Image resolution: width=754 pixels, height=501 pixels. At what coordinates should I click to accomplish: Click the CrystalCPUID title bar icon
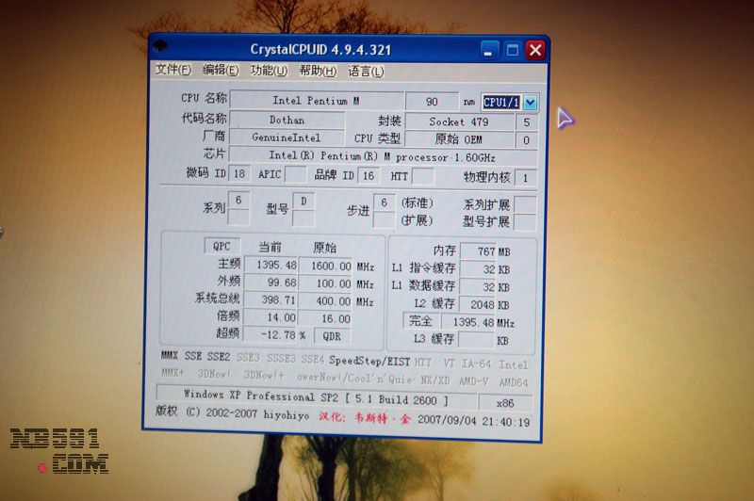coord(160,46)
